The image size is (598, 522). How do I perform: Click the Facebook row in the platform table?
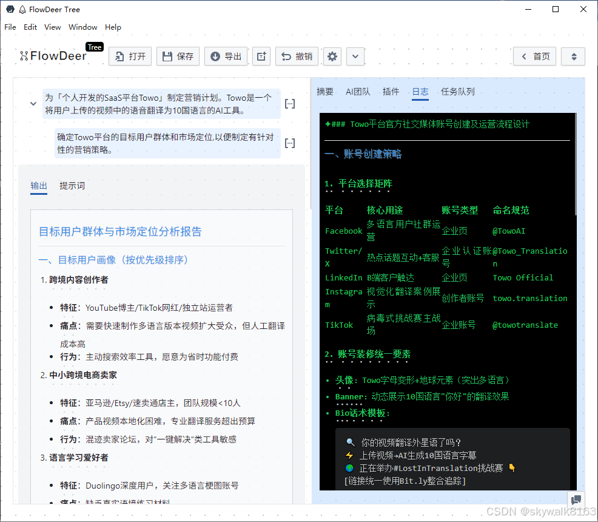click(x=447, y=231)
